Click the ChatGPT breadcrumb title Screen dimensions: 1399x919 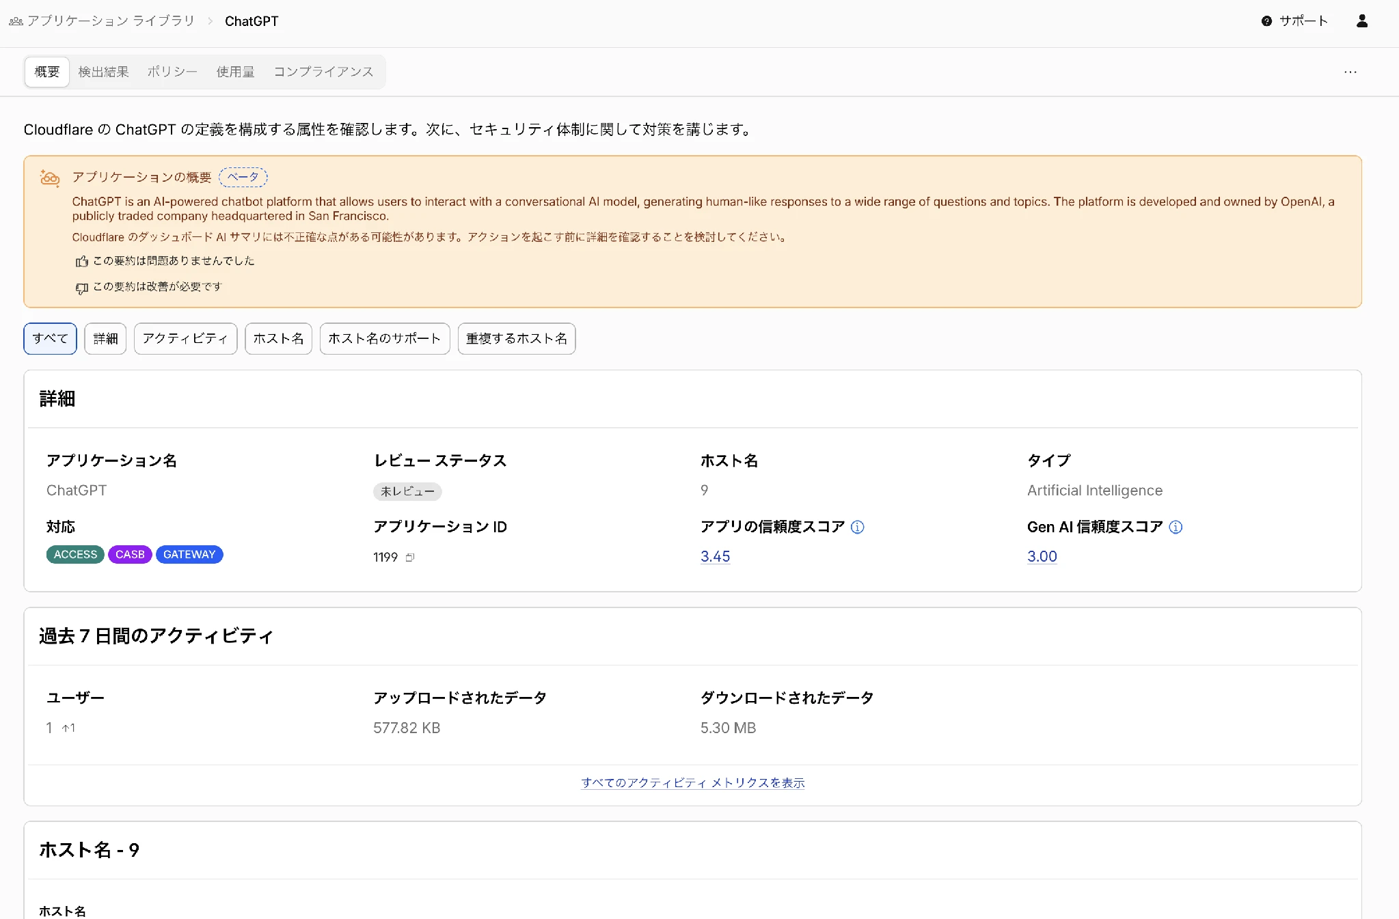252,21
